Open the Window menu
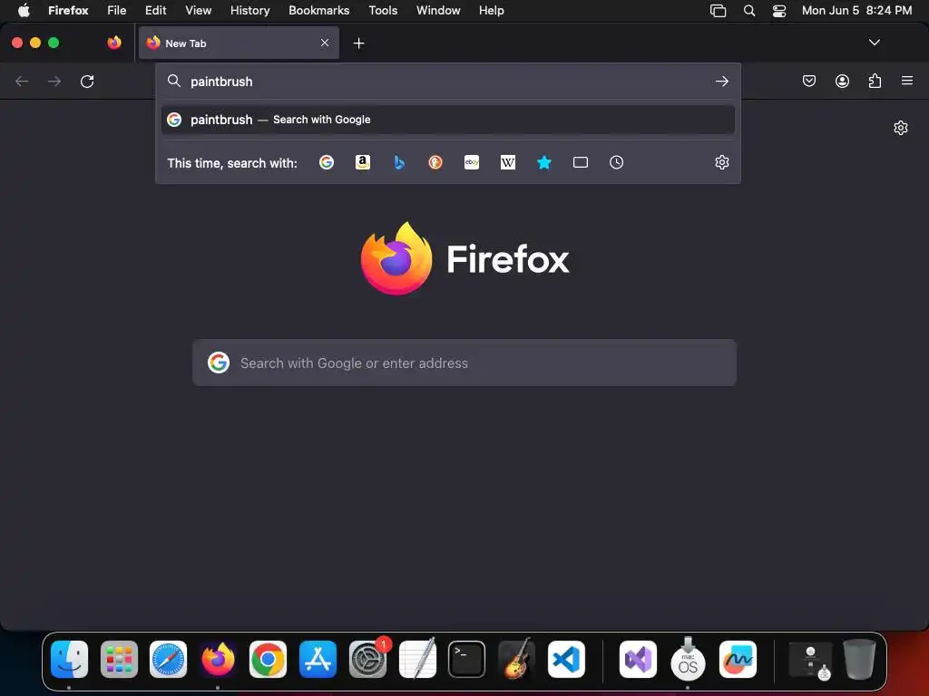 [438, 10]
